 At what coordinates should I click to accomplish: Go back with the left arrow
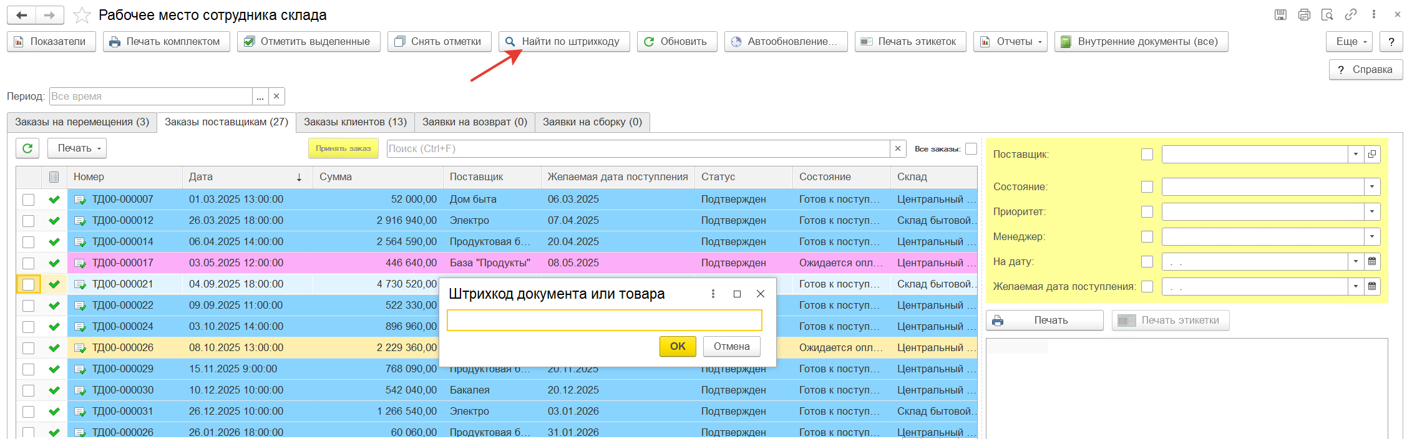pos(21,15)
